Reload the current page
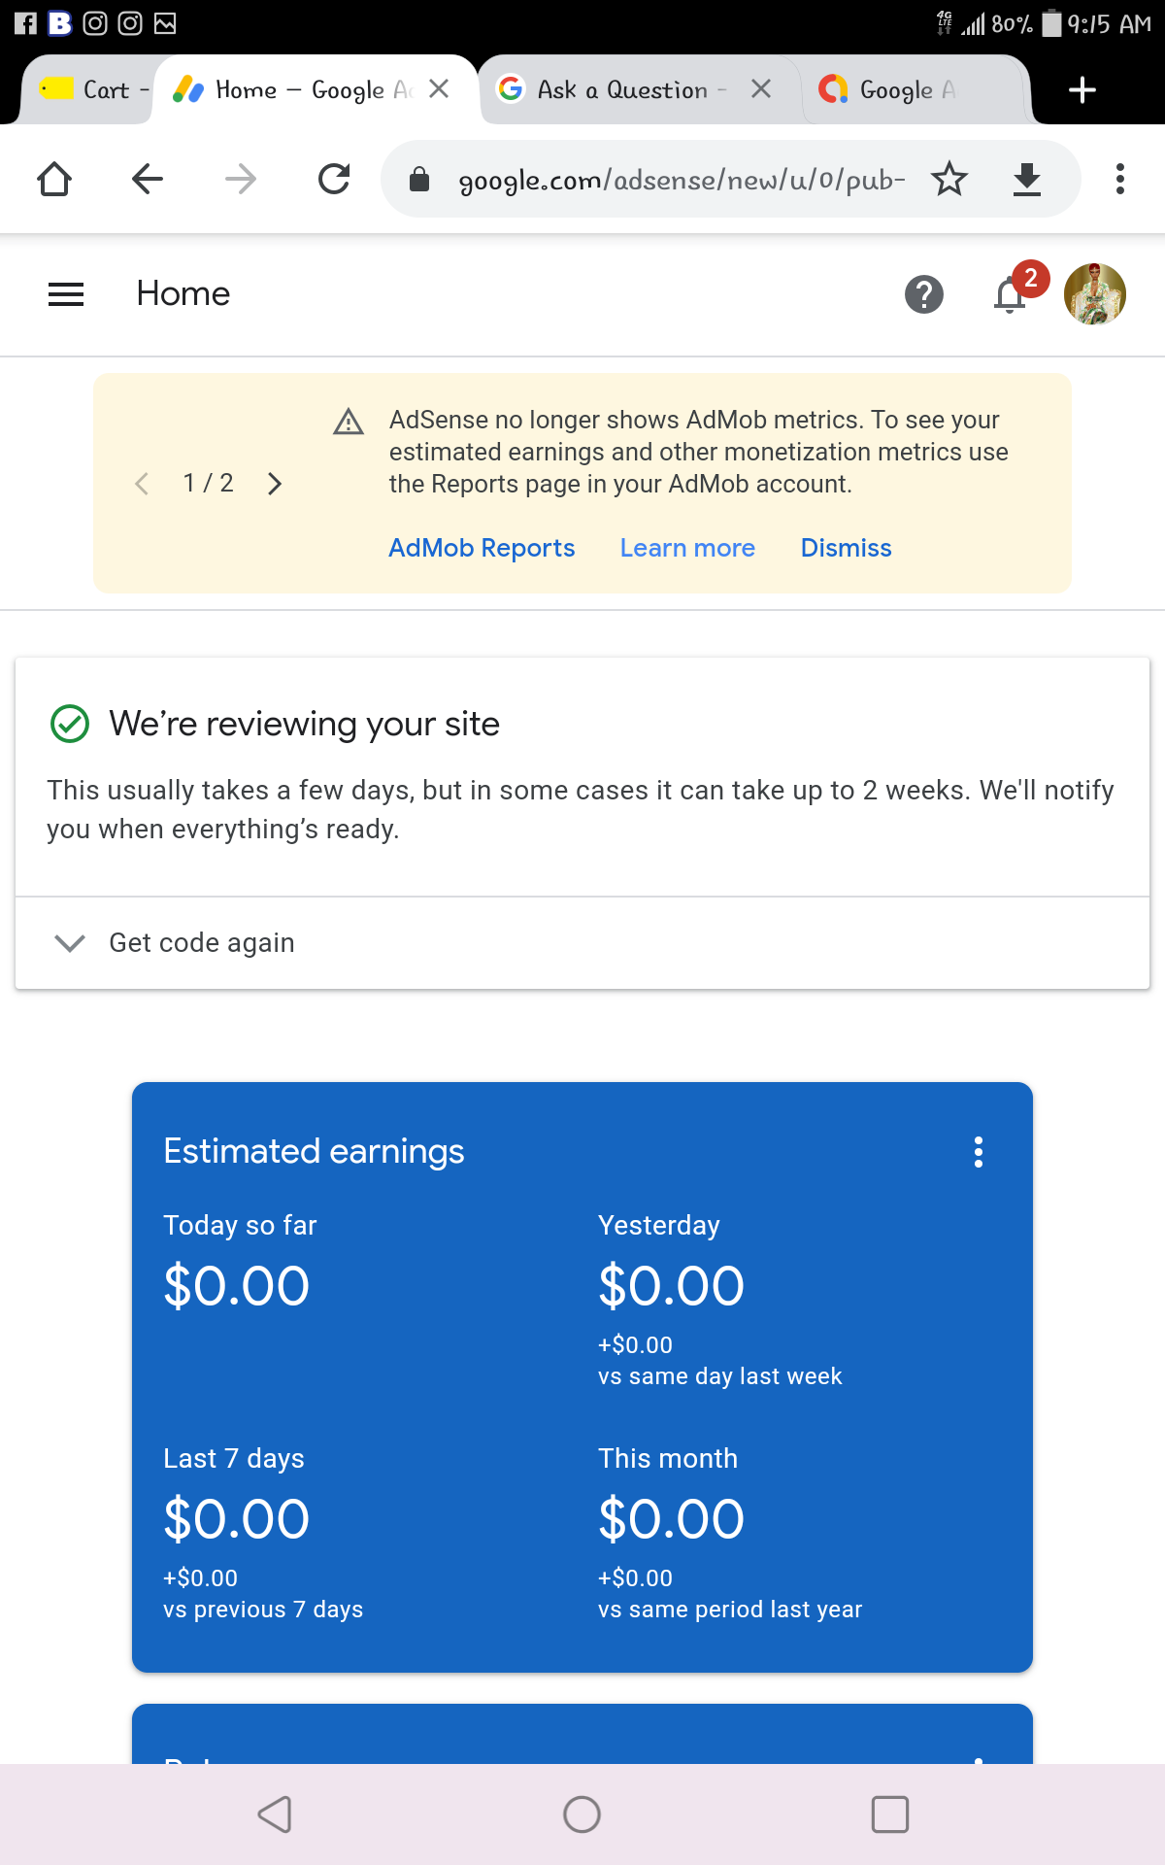Screen dimensions: 1165x1865 point(334,179)
